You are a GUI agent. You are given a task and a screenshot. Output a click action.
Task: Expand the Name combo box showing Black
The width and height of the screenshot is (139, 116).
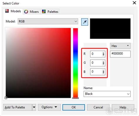[x=107, y=94]
